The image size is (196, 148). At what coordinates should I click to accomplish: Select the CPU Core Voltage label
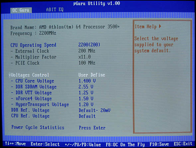[35, 81]
